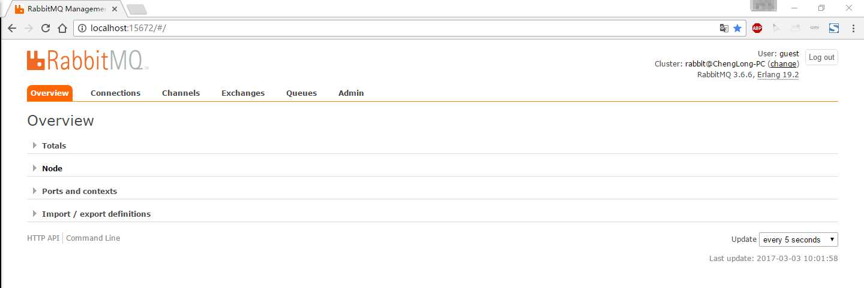This screenshot has height=288, width=864.
Task: Switch to the Connections tab
Action: [x=115, y=93]
